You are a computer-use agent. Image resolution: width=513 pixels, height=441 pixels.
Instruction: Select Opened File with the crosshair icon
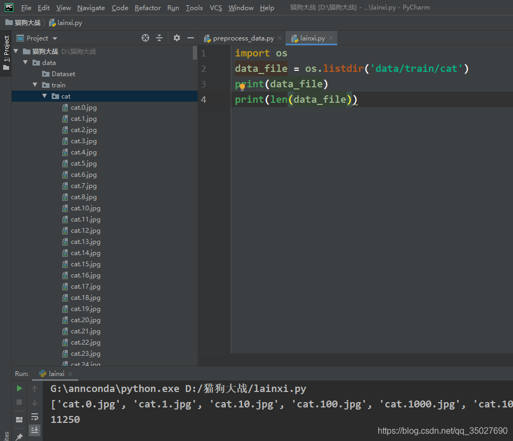click(145, 38)
